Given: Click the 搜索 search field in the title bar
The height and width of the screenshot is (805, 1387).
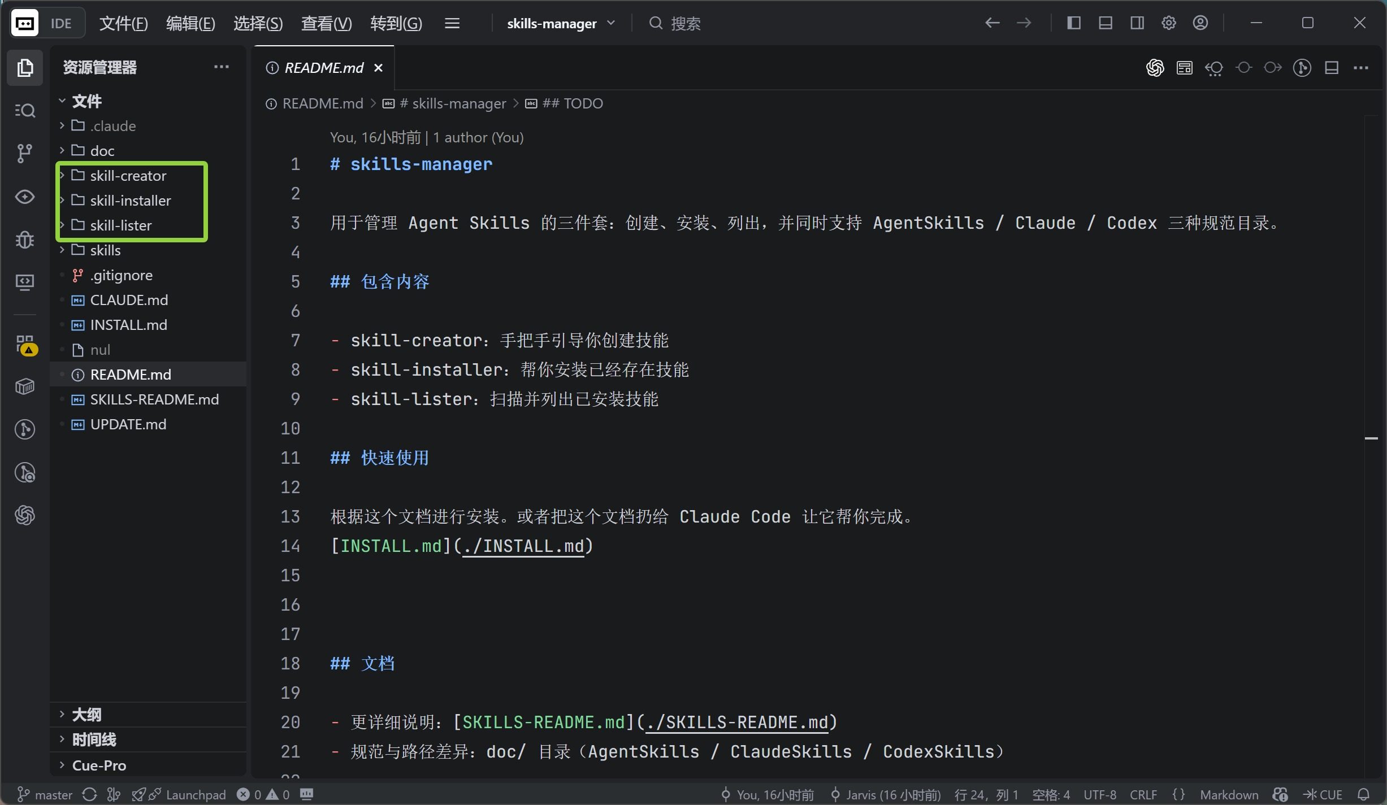Looking at the screenshot, I should click(685, 23).
